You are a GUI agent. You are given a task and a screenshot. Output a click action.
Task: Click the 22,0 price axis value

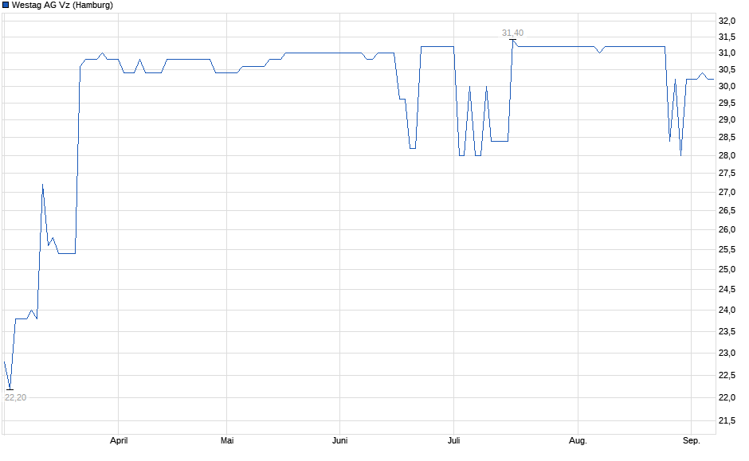[x=727, y=397]
